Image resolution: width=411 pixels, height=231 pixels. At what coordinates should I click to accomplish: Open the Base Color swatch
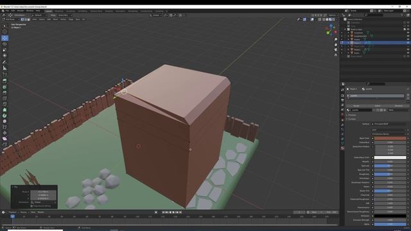(390, 138)
